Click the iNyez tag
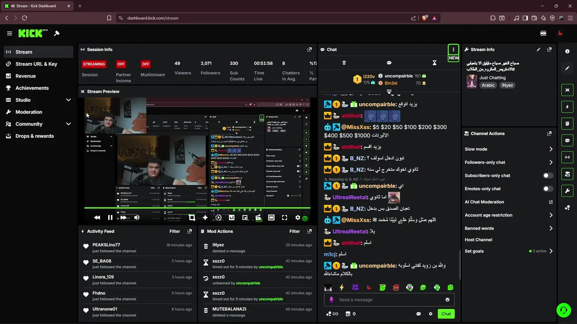 point(508,85)
